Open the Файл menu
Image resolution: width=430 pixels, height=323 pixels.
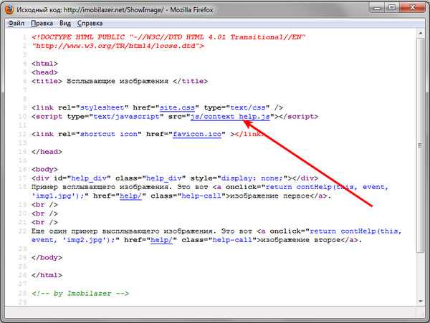click(x=16, y=24)
